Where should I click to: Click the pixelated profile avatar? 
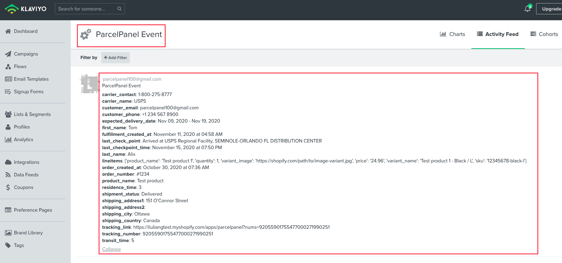[x=90, y=83]
